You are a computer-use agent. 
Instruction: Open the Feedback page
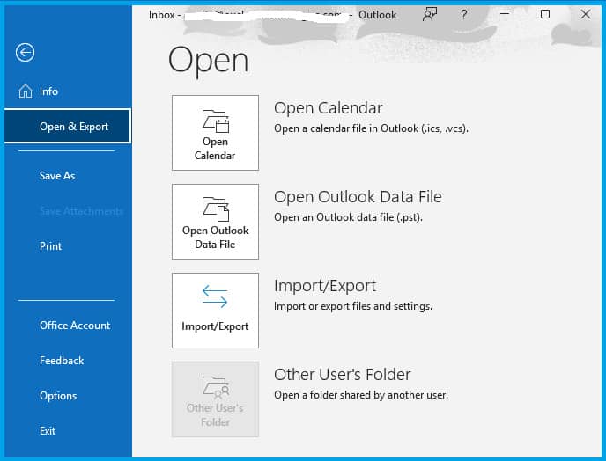(62, 360)
